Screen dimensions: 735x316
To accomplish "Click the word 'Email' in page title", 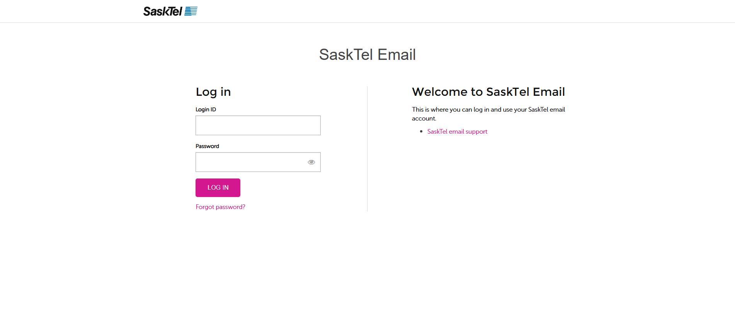I will click(x=396, y=55).
